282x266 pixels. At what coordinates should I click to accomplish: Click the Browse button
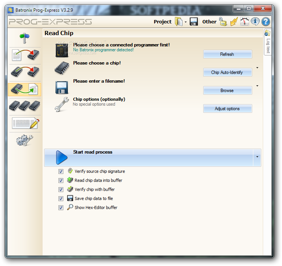[x=227, y=91]
